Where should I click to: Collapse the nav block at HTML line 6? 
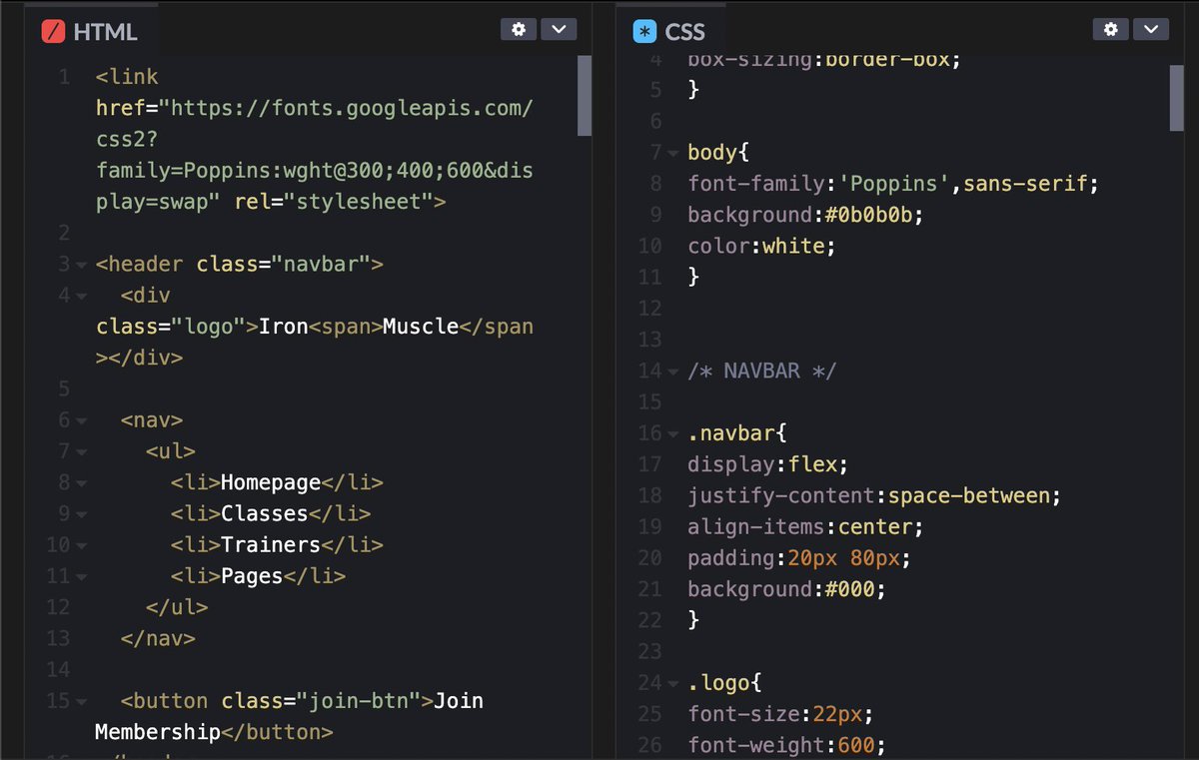[81, 420]
